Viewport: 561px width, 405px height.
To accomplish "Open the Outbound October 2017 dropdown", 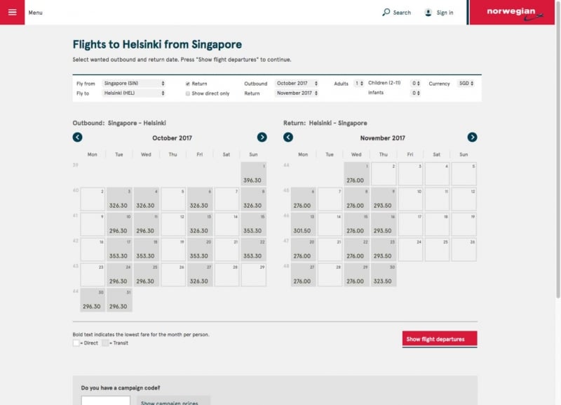I will 297,84.
